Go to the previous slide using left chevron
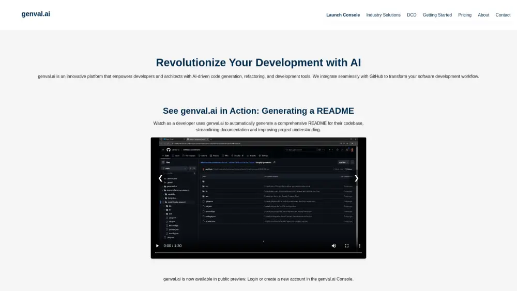This screenshot has width=517, height=291. [x=160, y=178]
